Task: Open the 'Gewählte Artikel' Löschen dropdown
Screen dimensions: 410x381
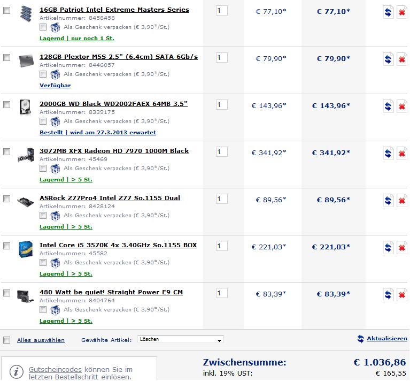Action: point(181,339)
